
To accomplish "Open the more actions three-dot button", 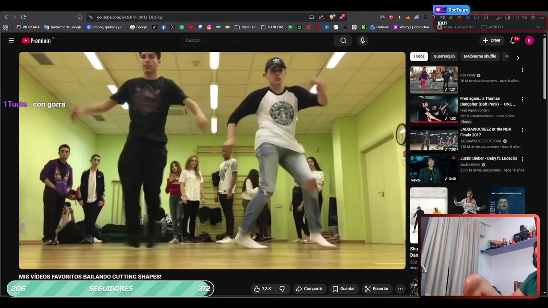I will (x=400, y=289).
